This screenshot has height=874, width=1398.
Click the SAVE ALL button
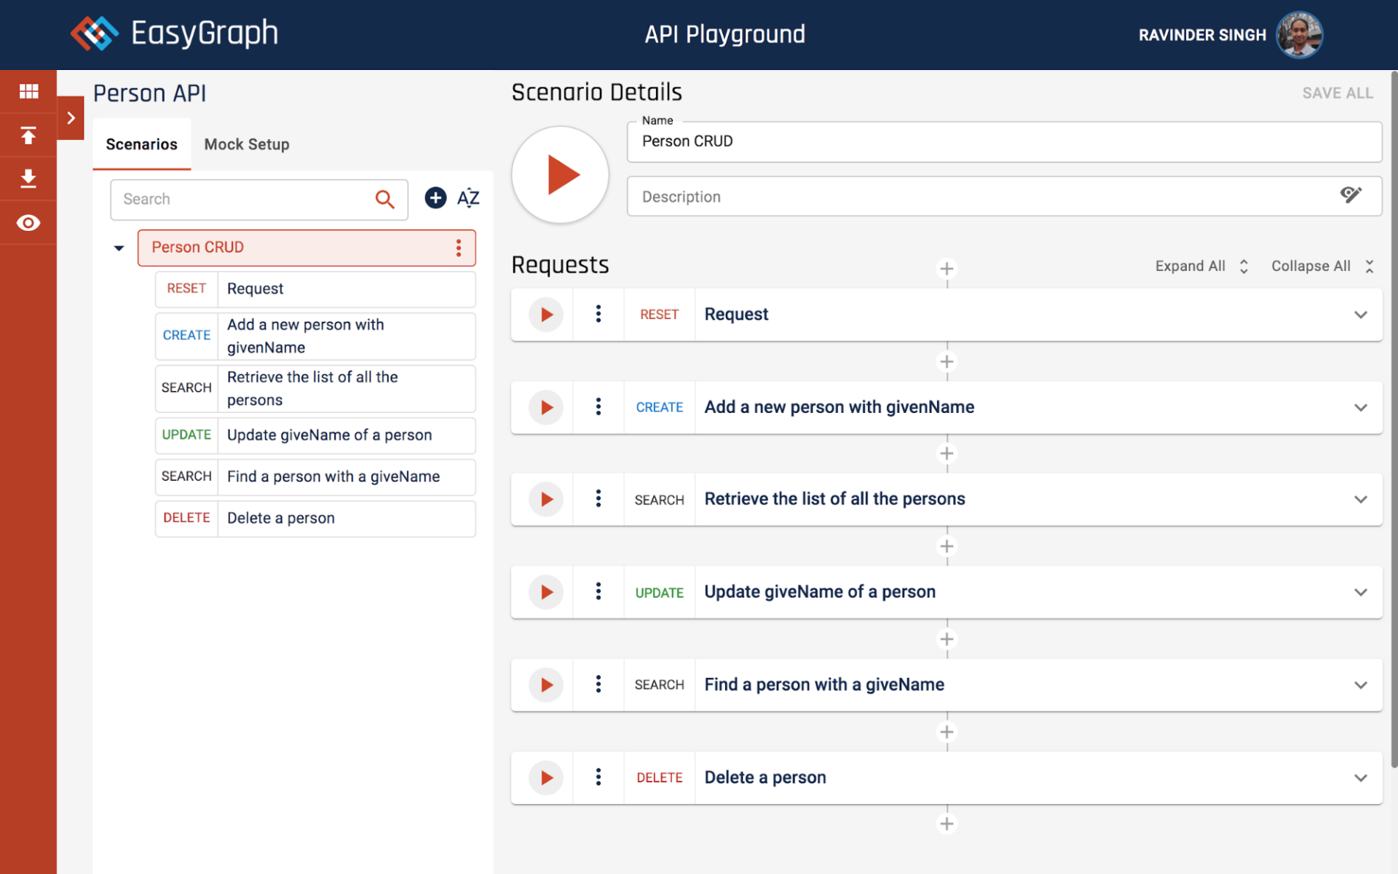[x=1338, y=93]
